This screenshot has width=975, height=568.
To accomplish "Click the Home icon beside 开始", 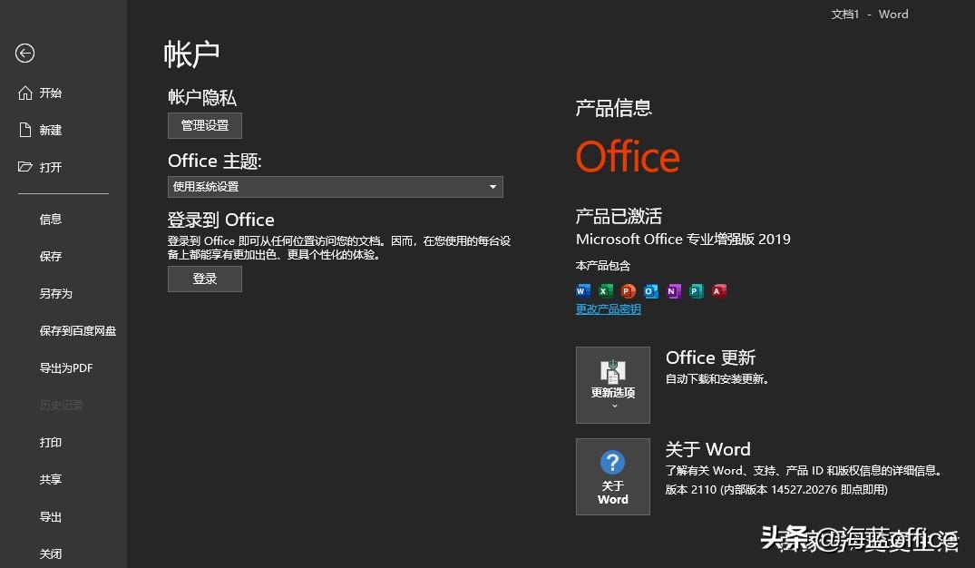I will click(24, 93).
